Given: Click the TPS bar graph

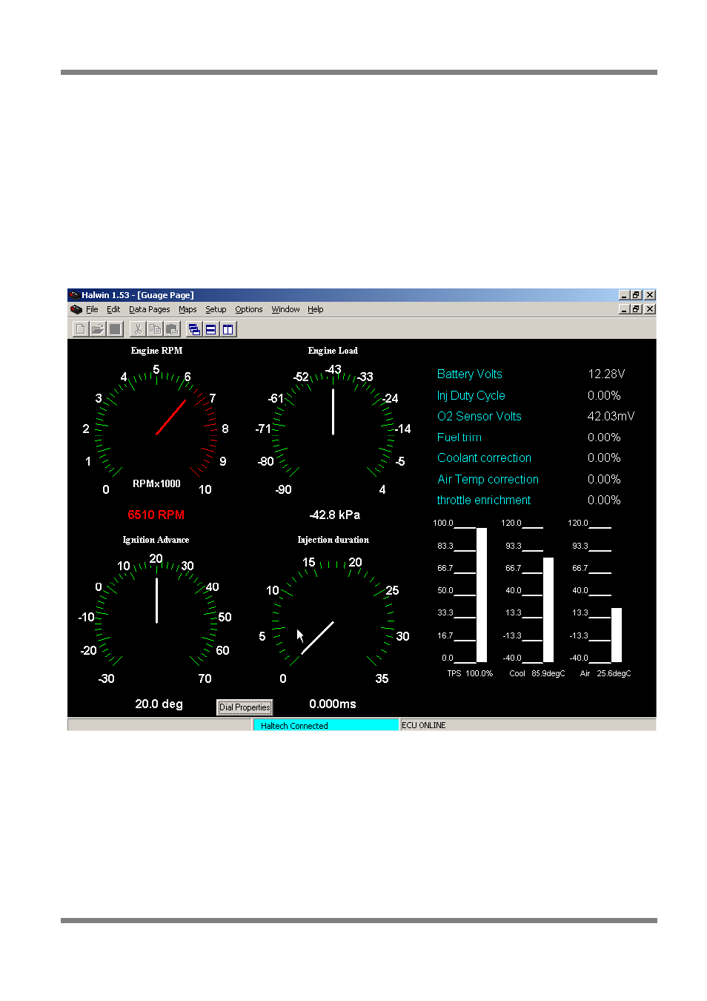Looking at the screenshot, I should (x=482, y=595).
